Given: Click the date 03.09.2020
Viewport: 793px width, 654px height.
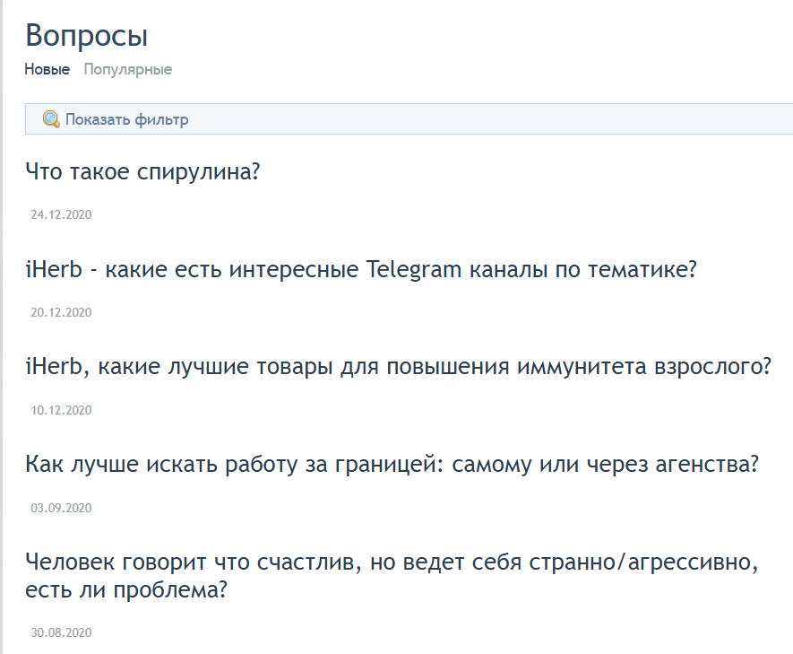Looking at the screenshot, I should click(61, 508).
